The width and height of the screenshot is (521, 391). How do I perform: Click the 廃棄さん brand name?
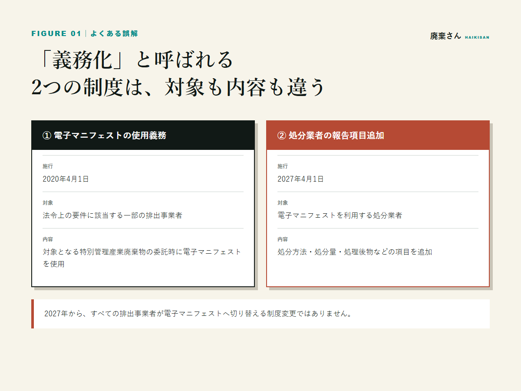pyautogui.click(x=445, y=36)
